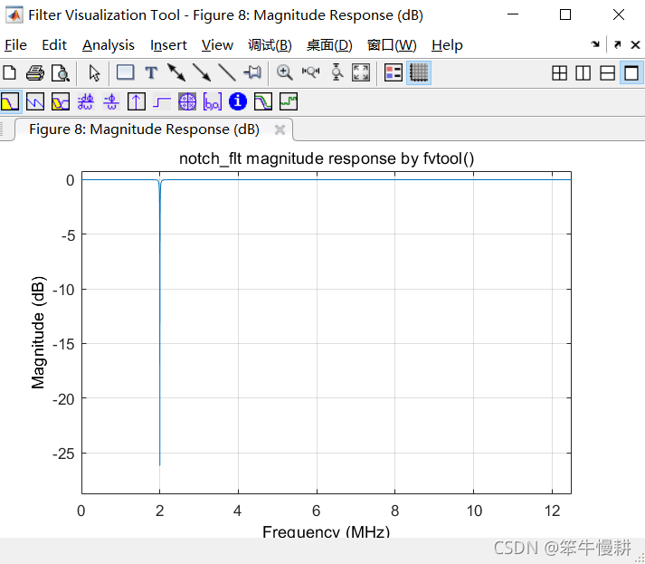Toggle the legend display

tap(394, 72)
